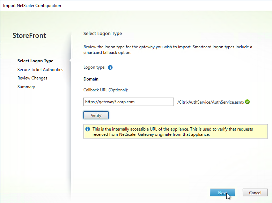Click the yellow internally accessible URL notice

pos(176,132)
